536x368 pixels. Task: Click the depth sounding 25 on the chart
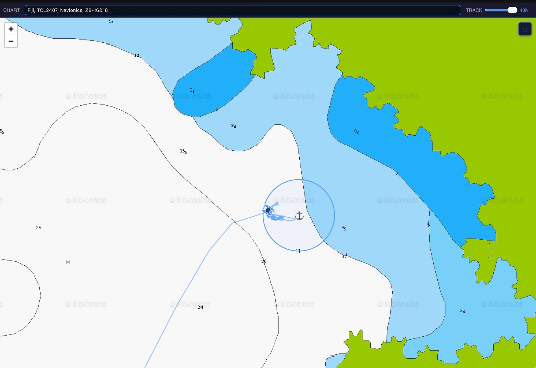click(39, 228)
